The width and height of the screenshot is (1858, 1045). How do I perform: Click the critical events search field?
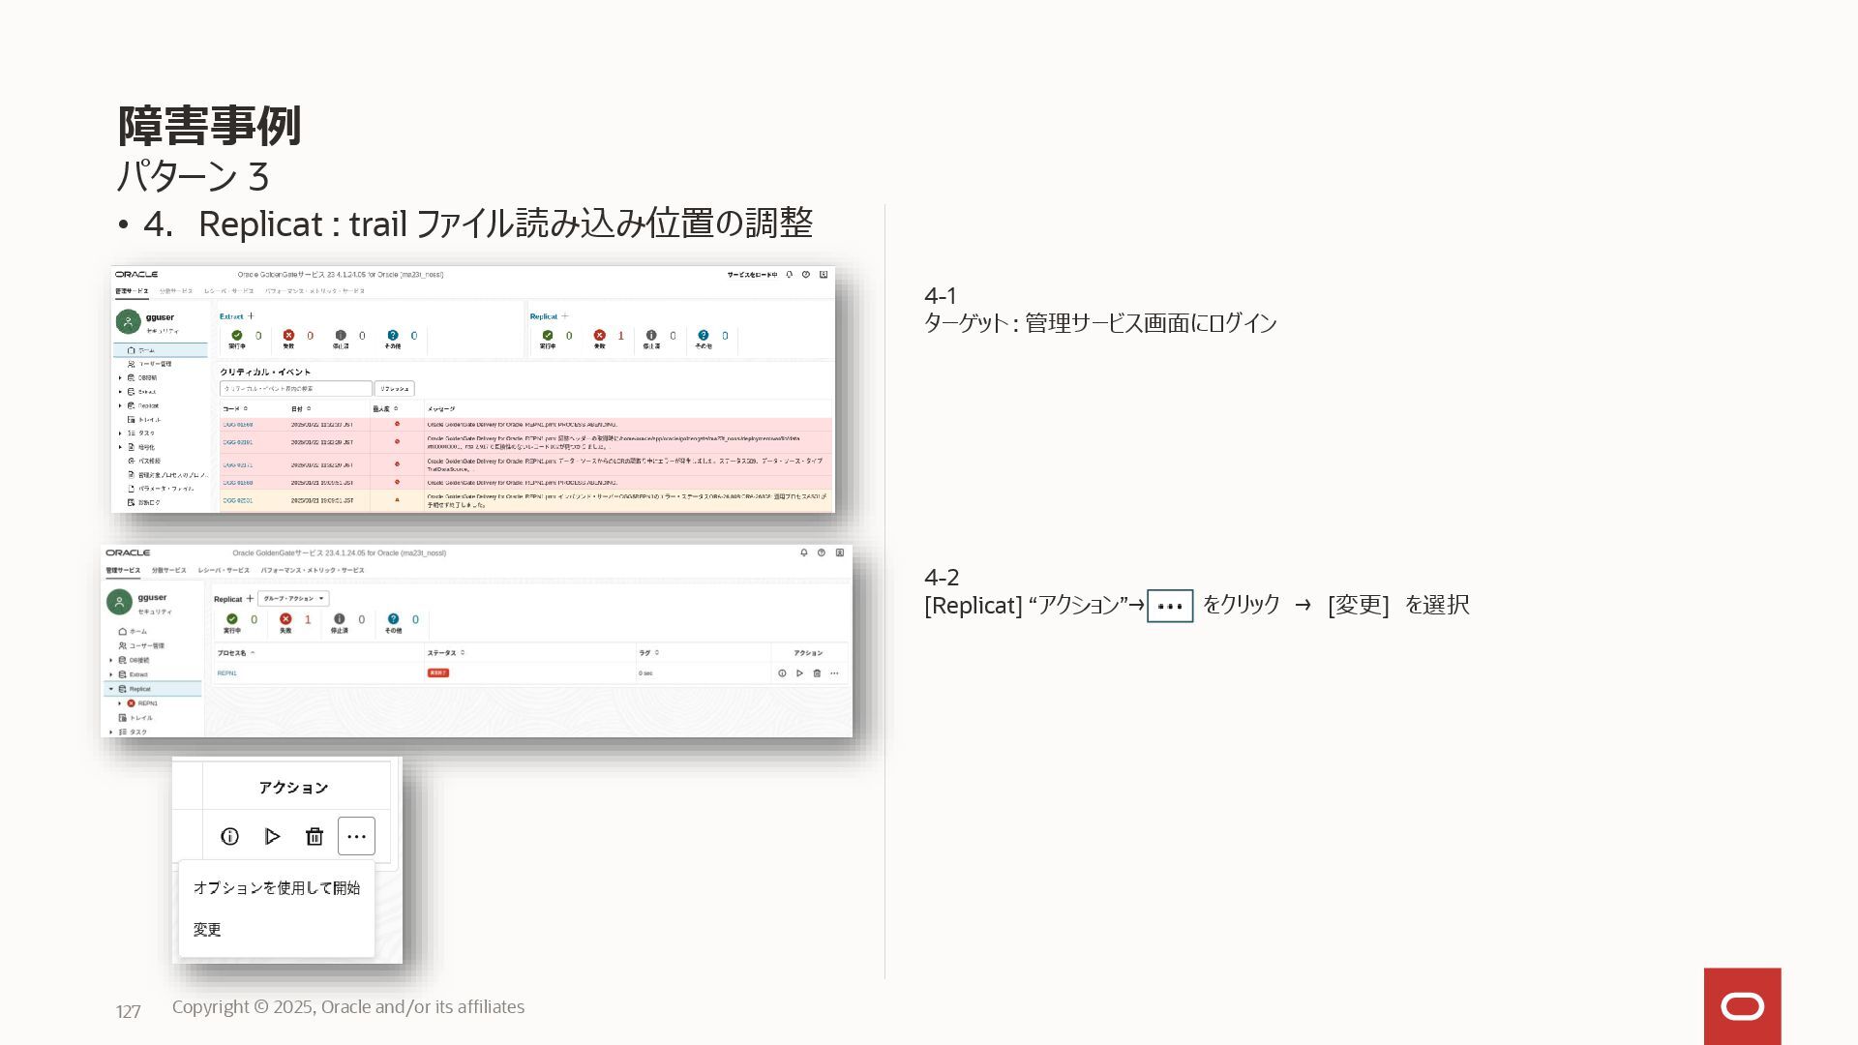[x=295, y=389]
